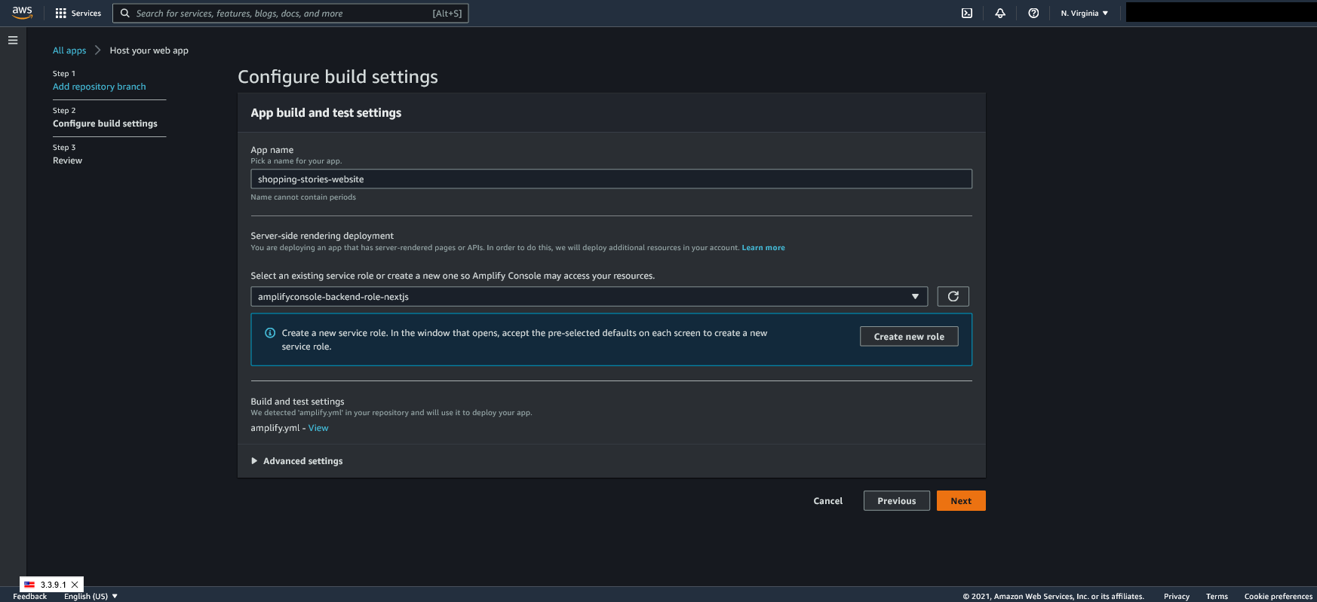Open the Services grid menu
The image size is (1317, 602).
pyautogui.click(x=78, y=13)
